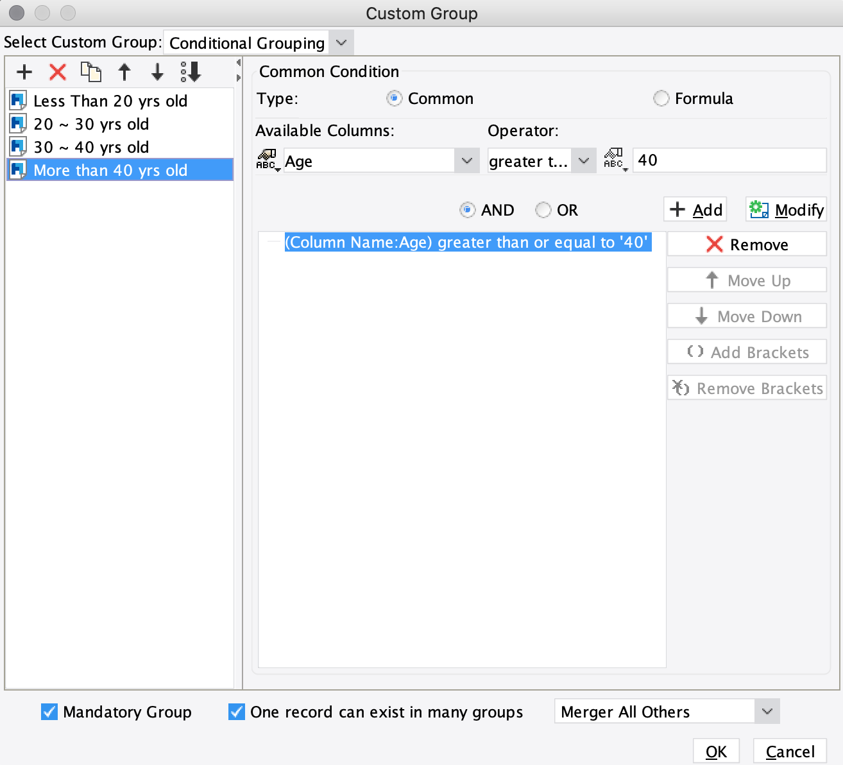Screen dimensions: 843x765
Task: Click the Modify button
Action: [x=785, y=209]
